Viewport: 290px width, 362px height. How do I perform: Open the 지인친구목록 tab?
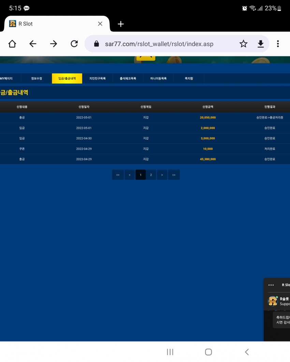[98, 78]
